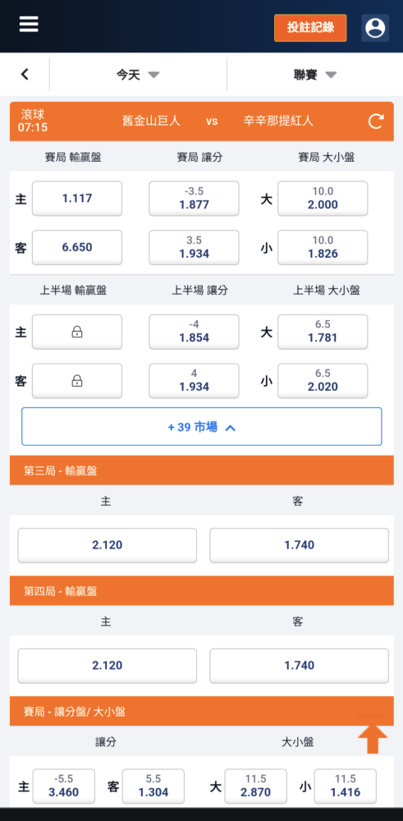
Task: Select 賽局 輸贏盤 客 odds 6.650
Action: pyautogui.click(x=77, y=248)
